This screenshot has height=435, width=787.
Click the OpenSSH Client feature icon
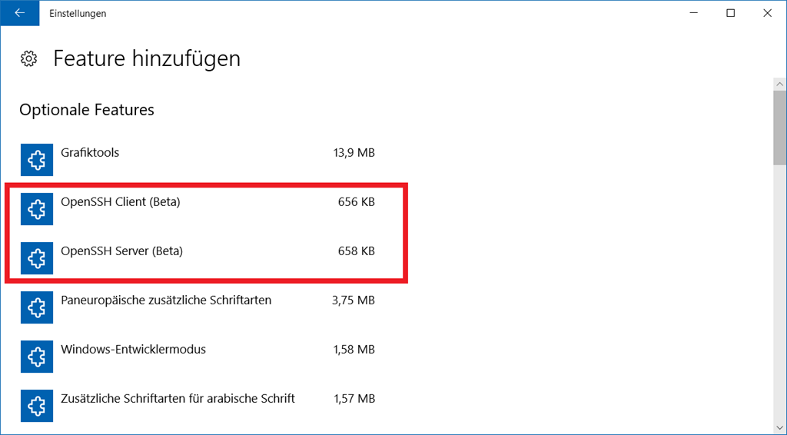click(x=36, y=209)
